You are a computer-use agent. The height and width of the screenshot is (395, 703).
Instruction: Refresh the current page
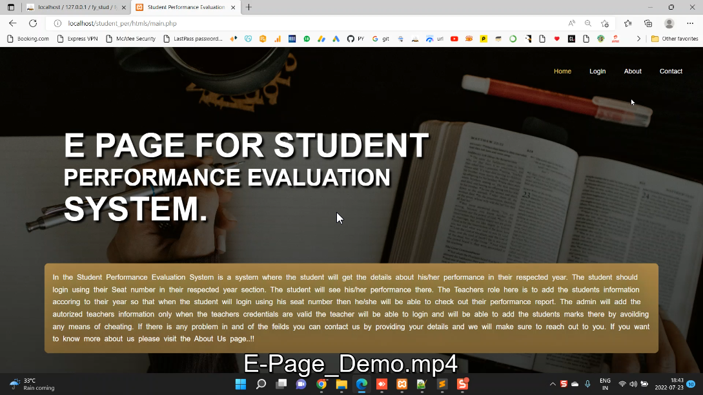pyautogui.click(x=33, y=23)
